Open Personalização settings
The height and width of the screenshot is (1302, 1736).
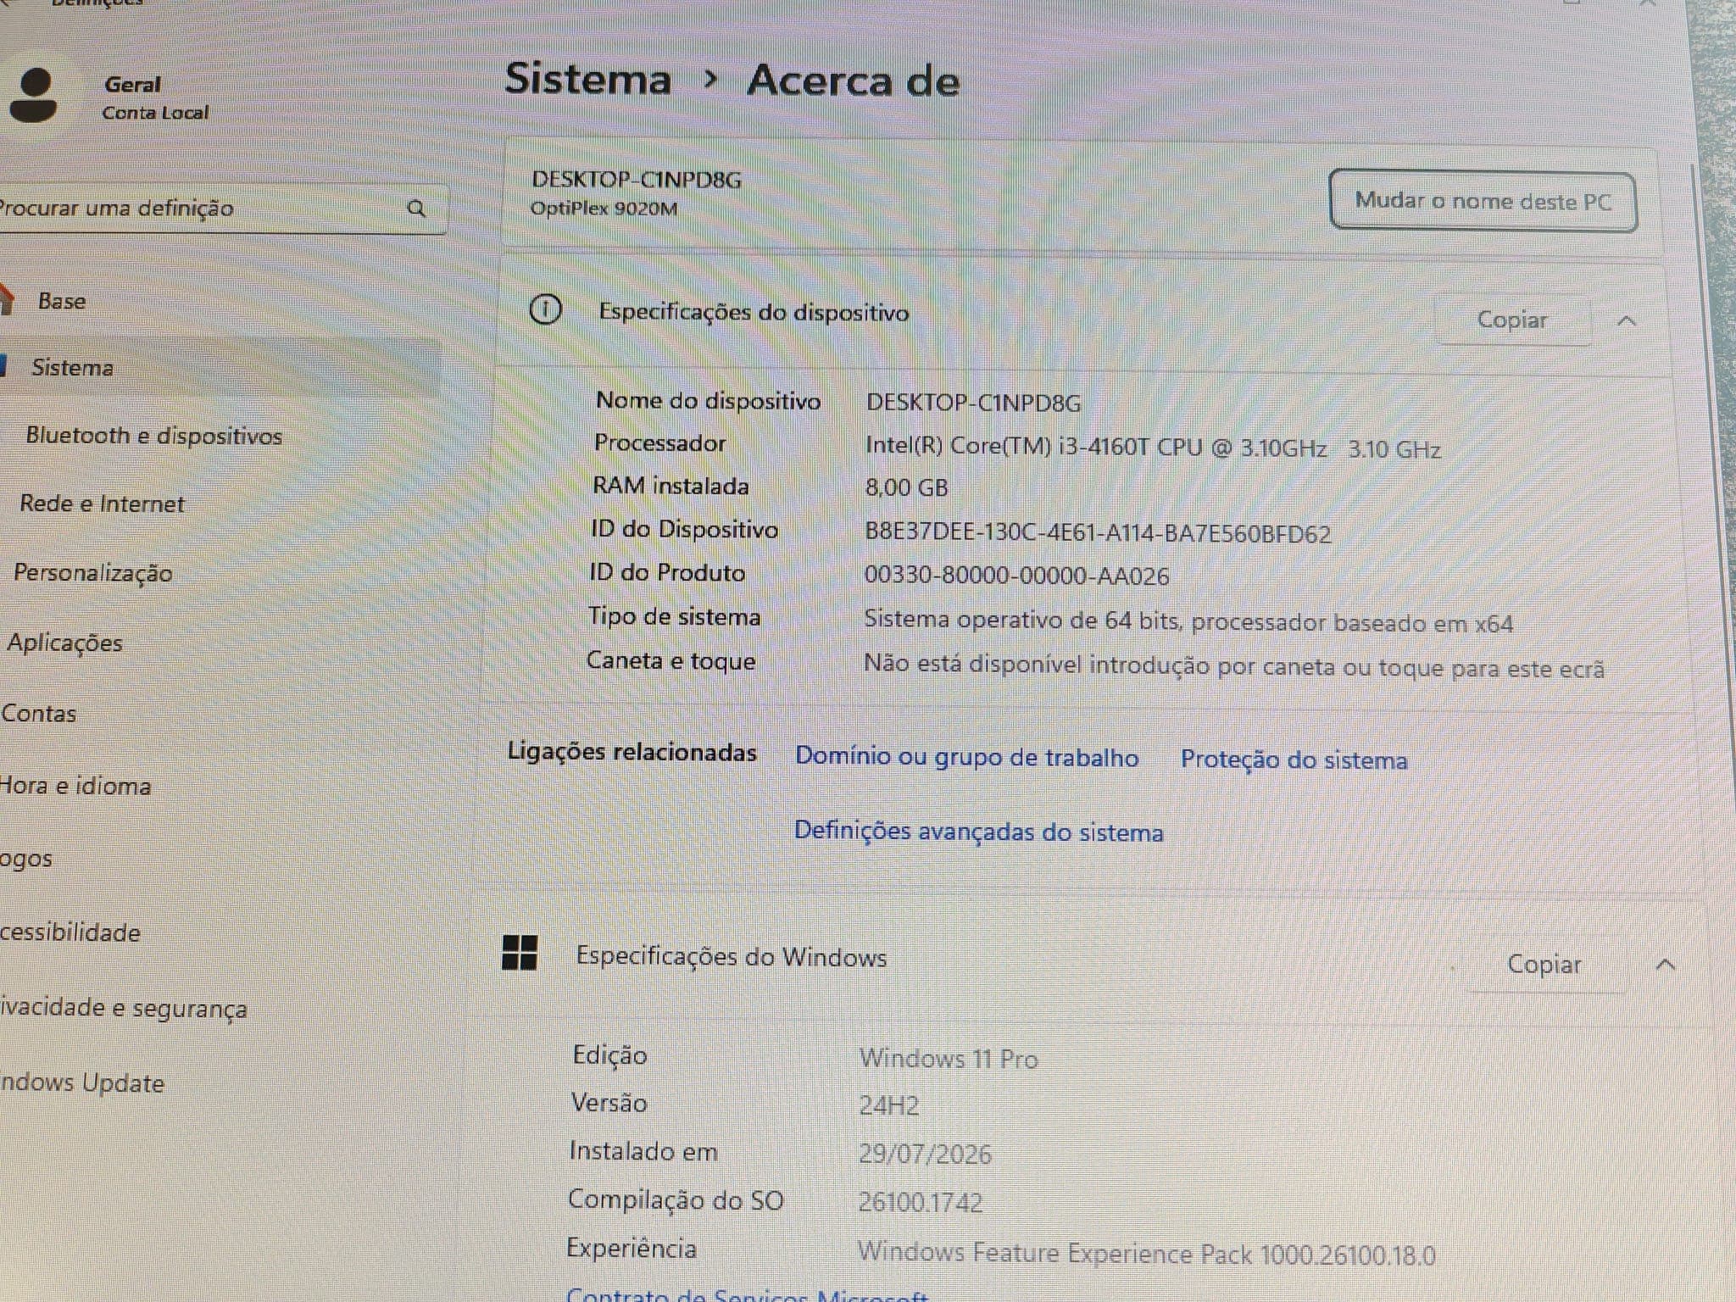(93, 573)
